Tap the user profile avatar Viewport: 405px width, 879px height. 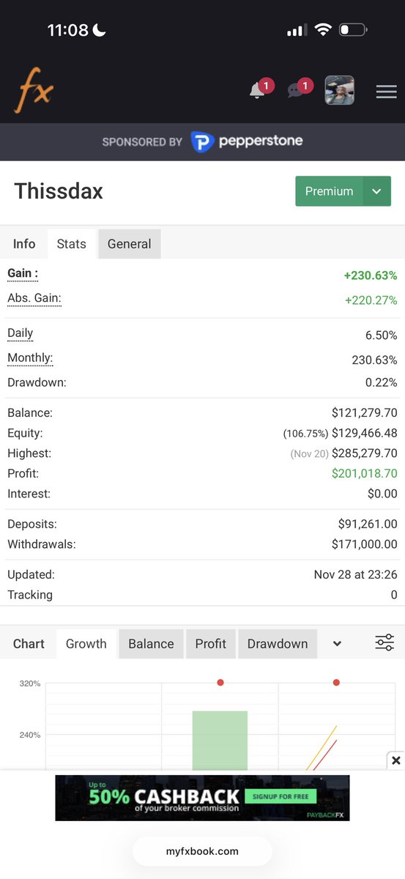(x=340, y=91)
